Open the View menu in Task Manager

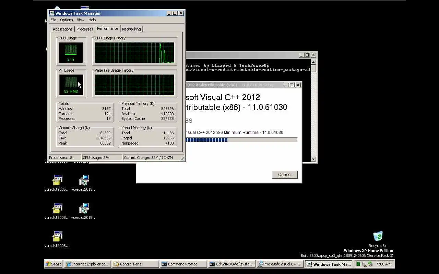(x=81, y=20)
